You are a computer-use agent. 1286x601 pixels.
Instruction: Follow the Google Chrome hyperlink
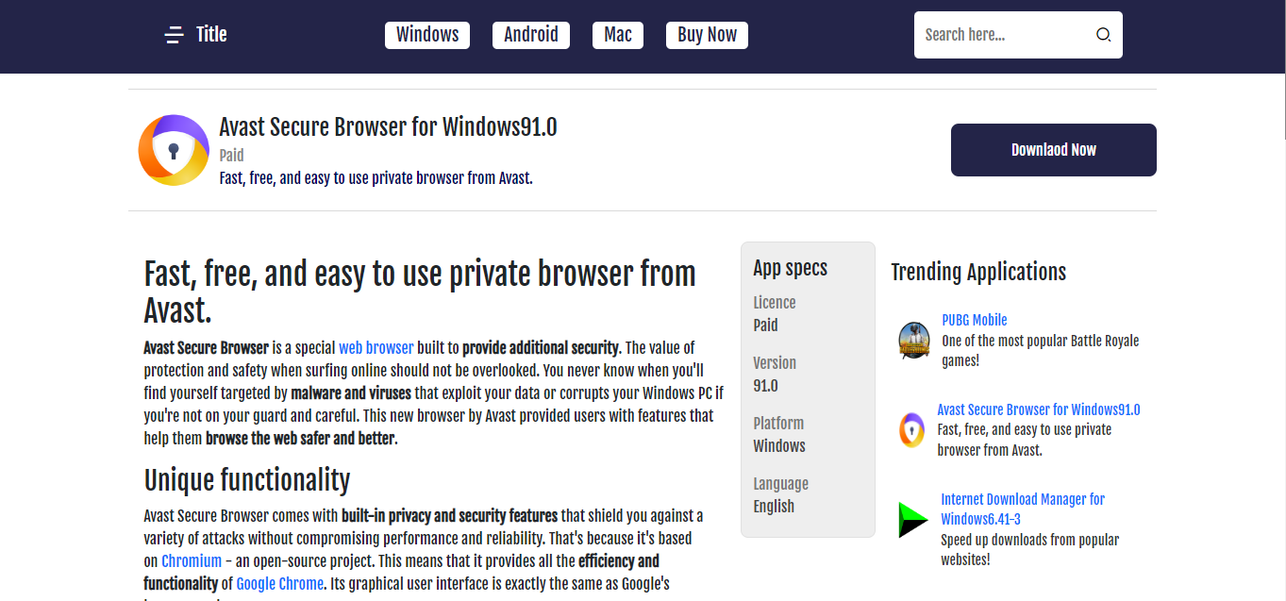pos(279,584)
